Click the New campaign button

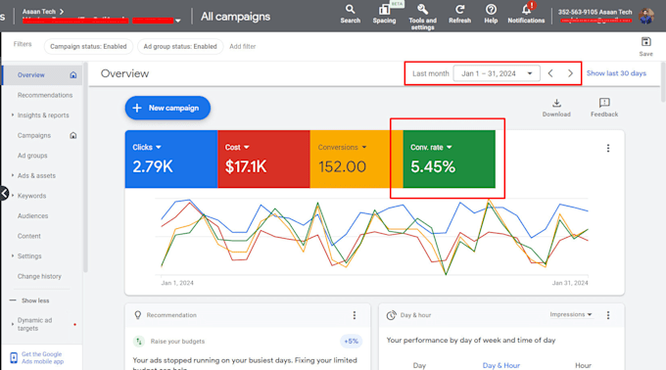pos(167,108)
